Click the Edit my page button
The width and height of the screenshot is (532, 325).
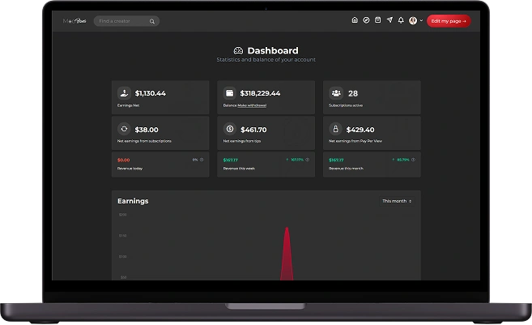(449, 21)
